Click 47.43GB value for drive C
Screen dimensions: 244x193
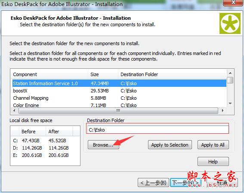click(31, 141)
